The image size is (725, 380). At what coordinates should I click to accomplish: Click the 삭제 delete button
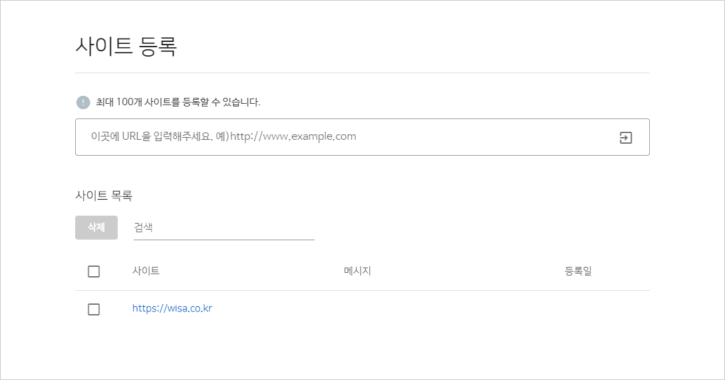coord(96,227)
